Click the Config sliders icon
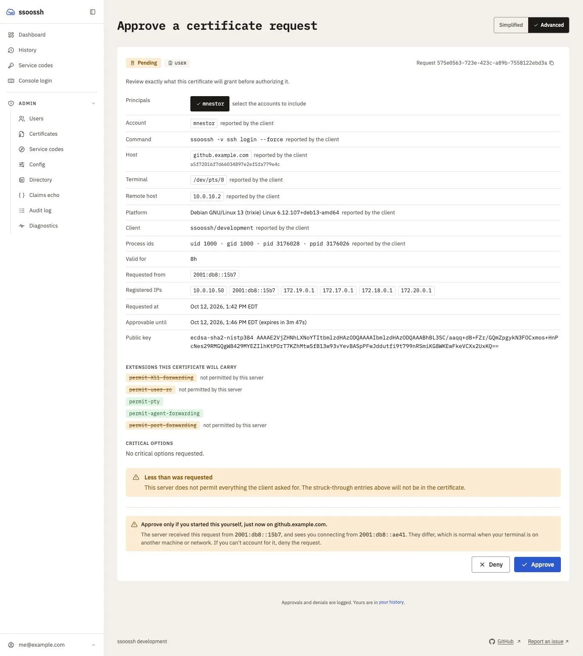 point(22,165)
